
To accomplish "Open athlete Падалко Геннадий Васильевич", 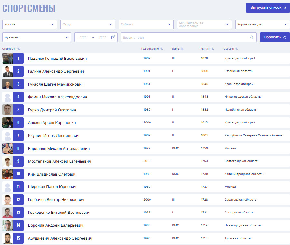I will (57, 59).
